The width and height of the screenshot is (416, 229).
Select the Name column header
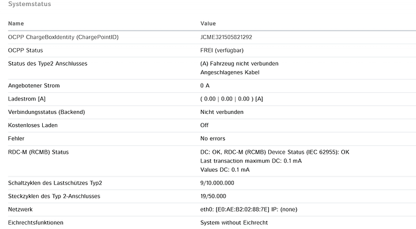(16, 24)
